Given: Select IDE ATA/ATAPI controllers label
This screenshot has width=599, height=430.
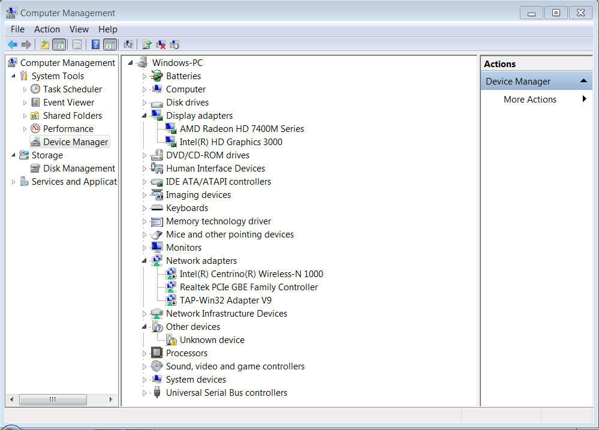Looking at the screenshot, I should (x=218, y=182).
